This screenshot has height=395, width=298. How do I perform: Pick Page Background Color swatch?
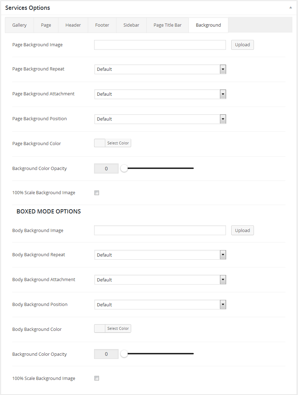click(100, 143)
